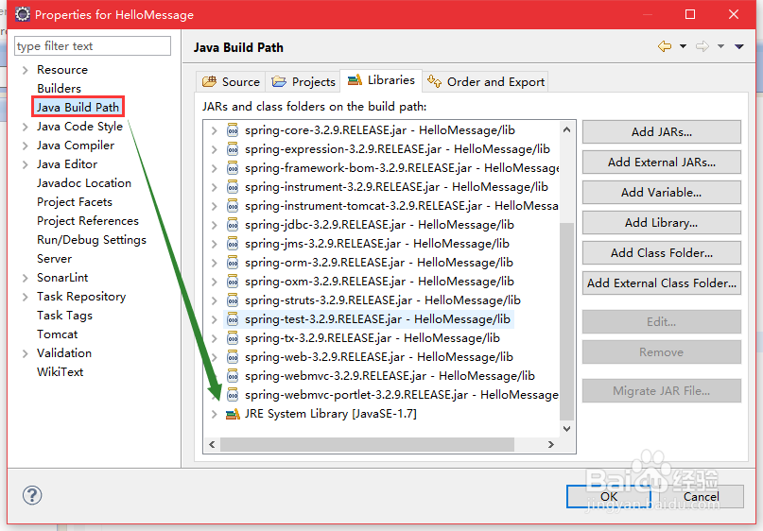Image resolution: width=763 pixels, height=531 pixels.
Task: Select Task Tags item
Action: click(x=64, y=316)
